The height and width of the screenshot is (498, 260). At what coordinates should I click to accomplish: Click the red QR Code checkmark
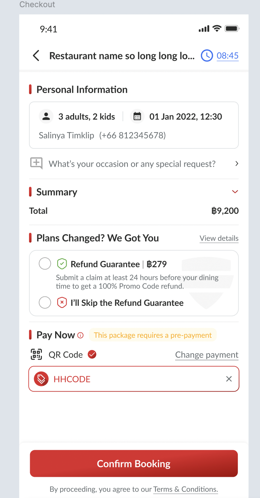92,355
